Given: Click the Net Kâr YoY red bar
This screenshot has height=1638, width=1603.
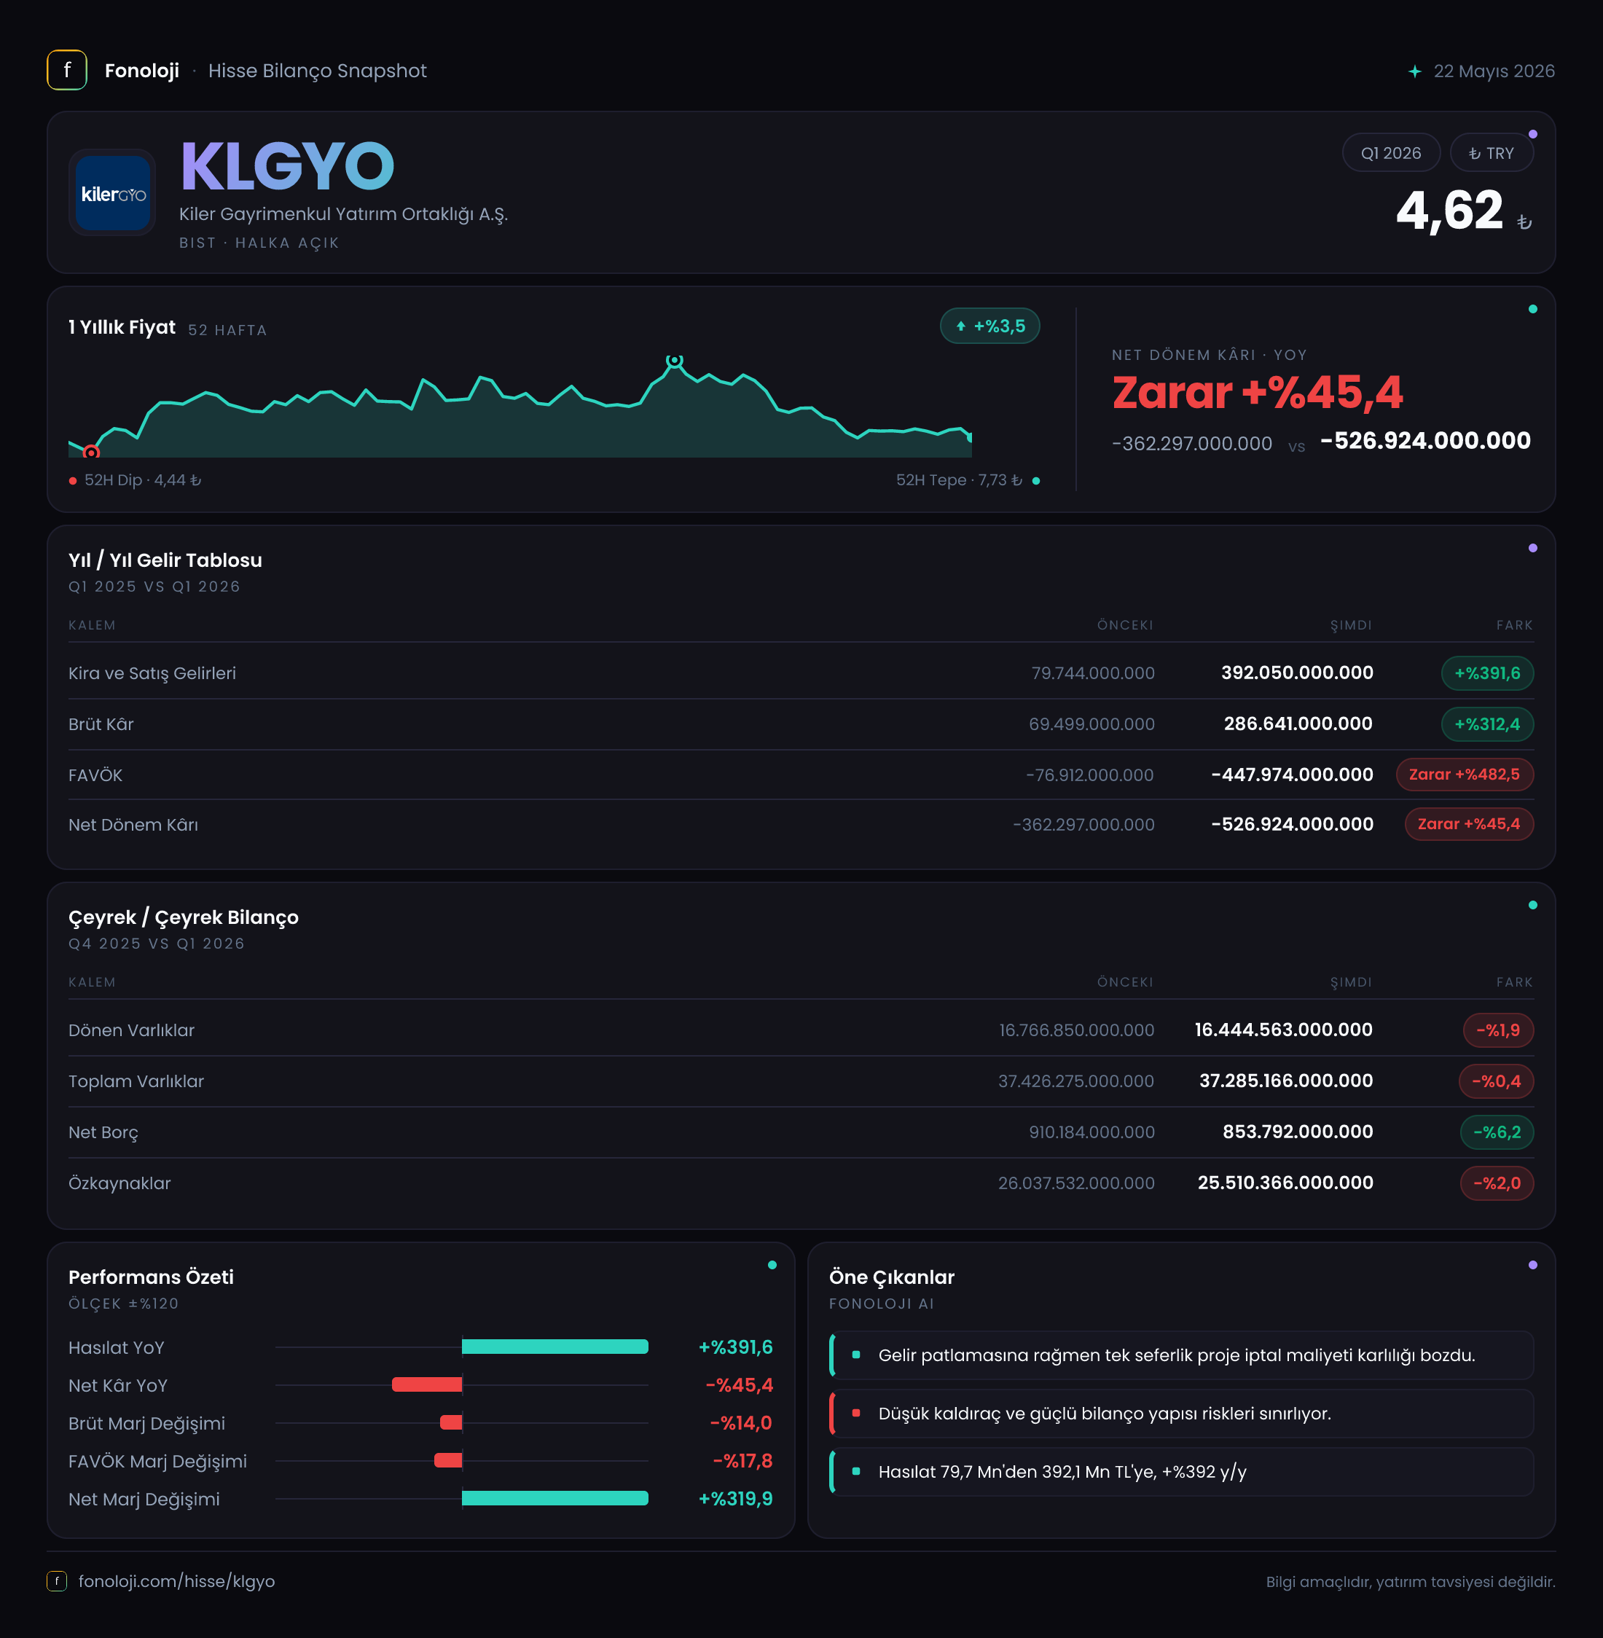Looking at the screenshot, I should [427, 1384].
